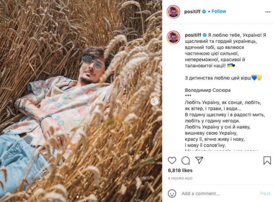Go to next photo using carousel arrow

pos(154,101)
